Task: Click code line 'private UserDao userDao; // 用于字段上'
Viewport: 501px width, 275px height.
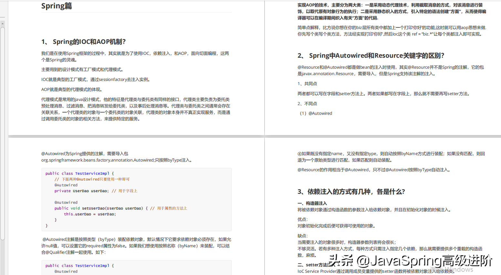Action: tap(96, 191)
